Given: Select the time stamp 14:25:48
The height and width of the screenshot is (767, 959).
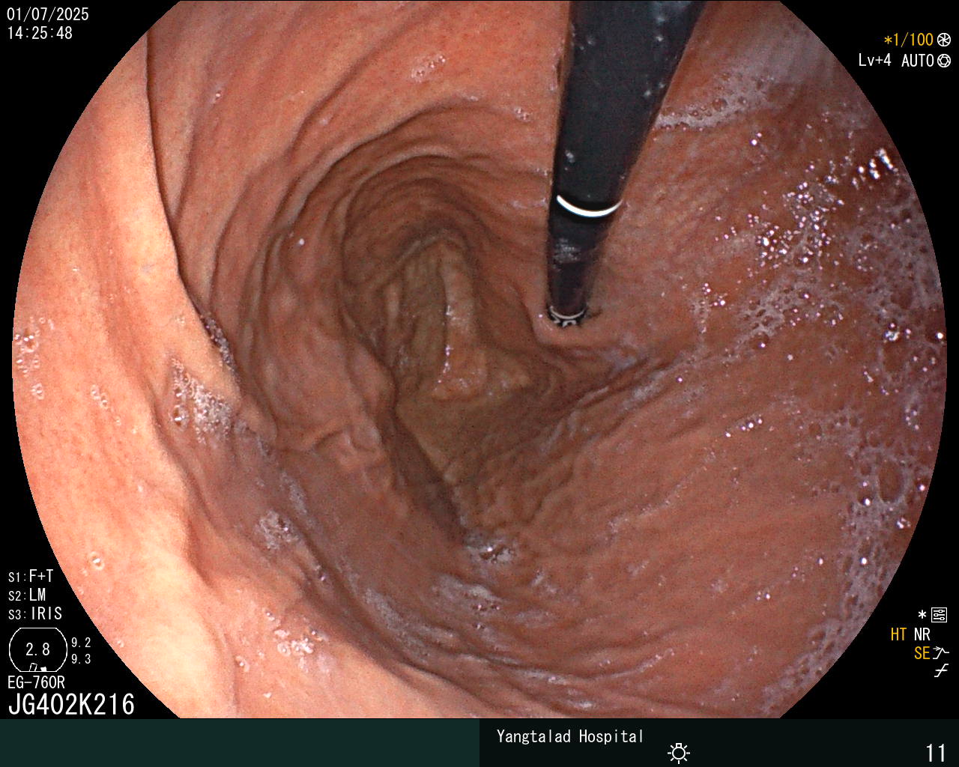Looking at the screenshot, I should [x=40, y=33].
